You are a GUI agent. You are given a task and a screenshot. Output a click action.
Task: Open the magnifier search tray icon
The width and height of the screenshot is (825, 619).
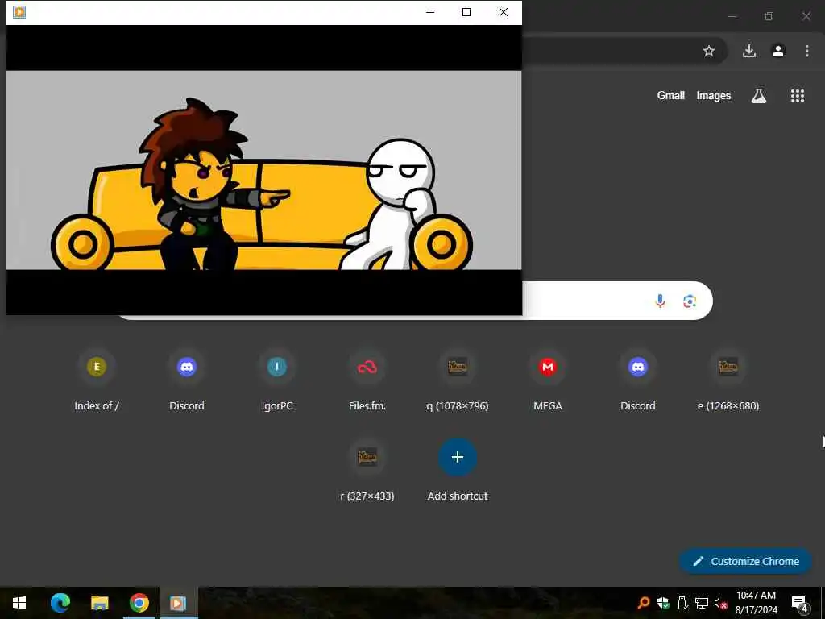pos(643,603)
